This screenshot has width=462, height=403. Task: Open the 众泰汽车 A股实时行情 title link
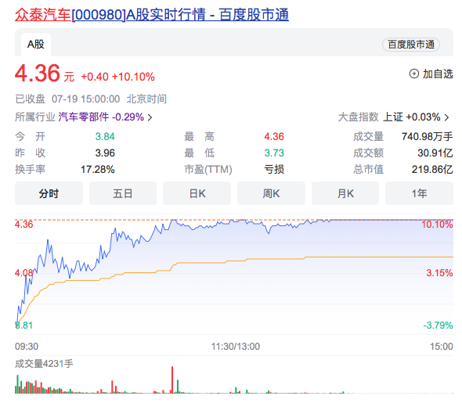pyautogui.click(x=152, y=14)
